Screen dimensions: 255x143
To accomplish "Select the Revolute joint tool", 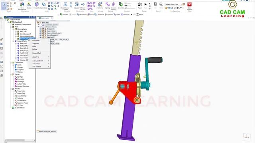I will [x=37, y=6].
